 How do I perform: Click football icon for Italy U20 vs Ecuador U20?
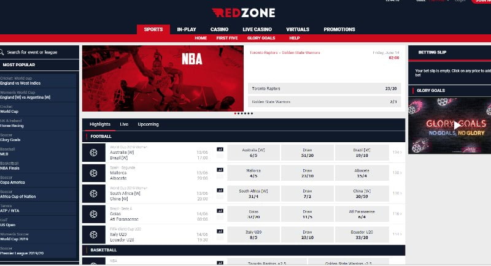[x=94, y=234]
